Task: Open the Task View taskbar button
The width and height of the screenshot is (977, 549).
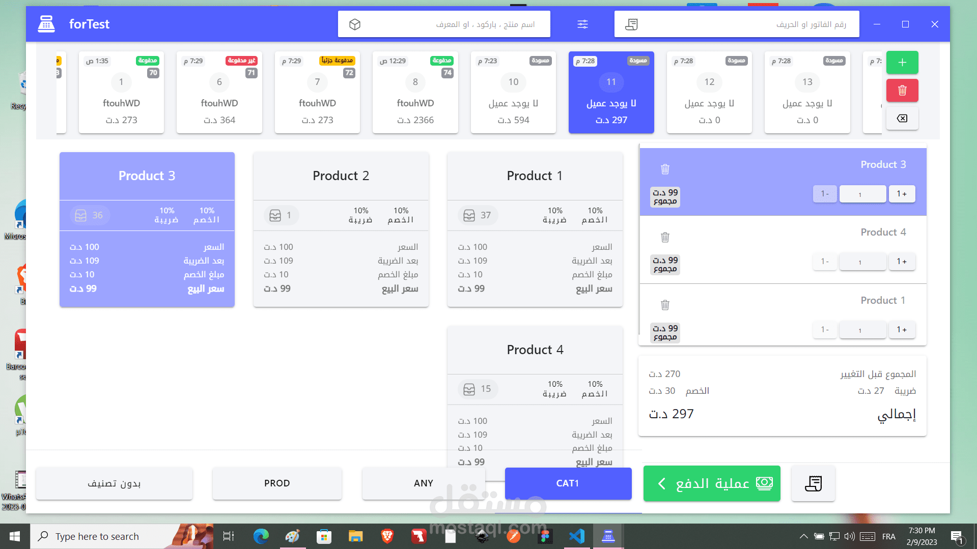Action: click(x=229, y=536)
